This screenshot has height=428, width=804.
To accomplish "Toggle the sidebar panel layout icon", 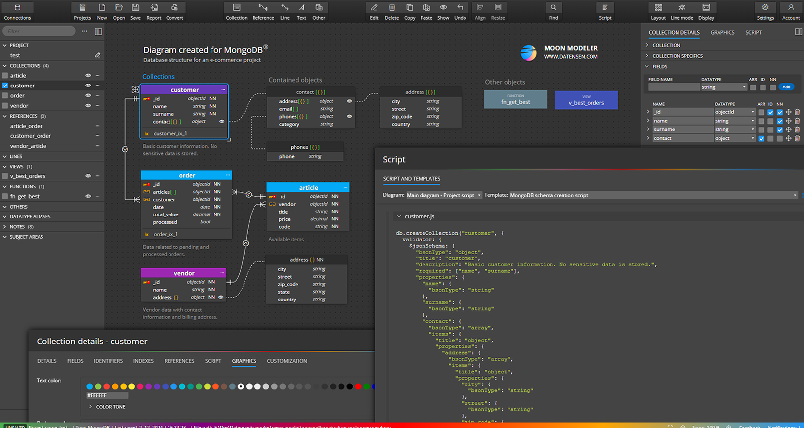I will (98, 31).
